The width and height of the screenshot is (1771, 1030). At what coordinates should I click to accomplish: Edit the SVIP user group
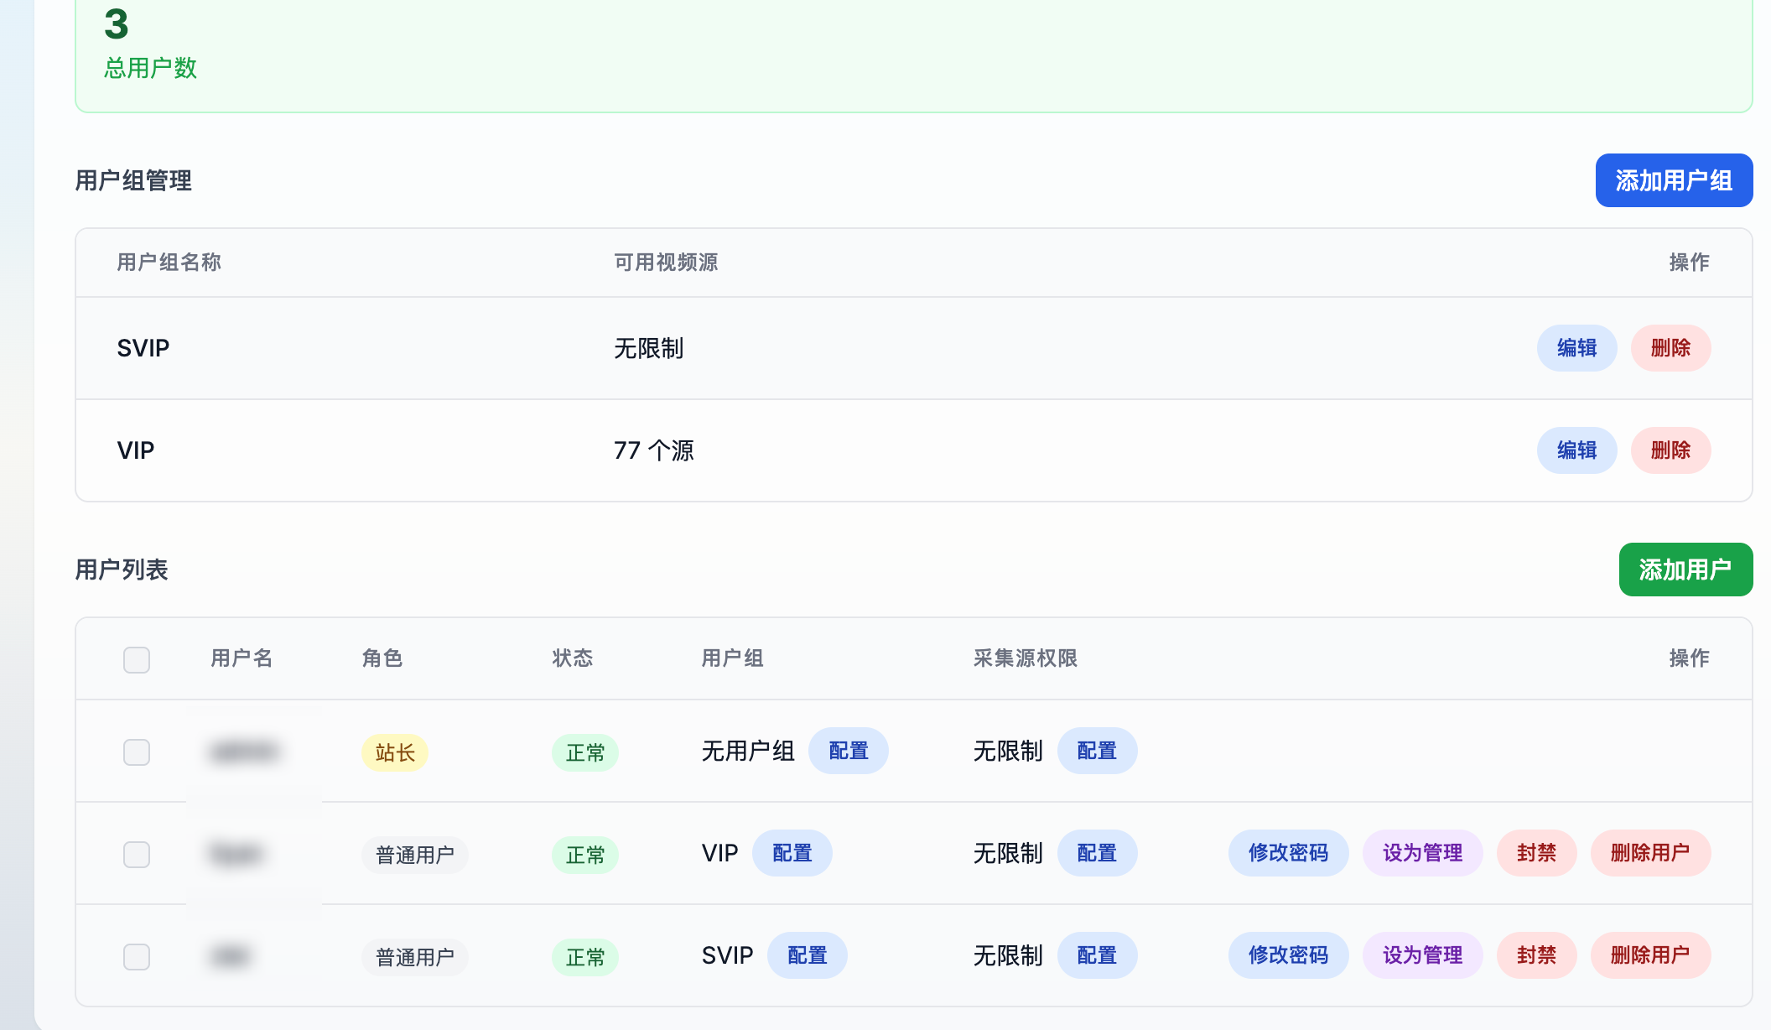[1576, 347]
